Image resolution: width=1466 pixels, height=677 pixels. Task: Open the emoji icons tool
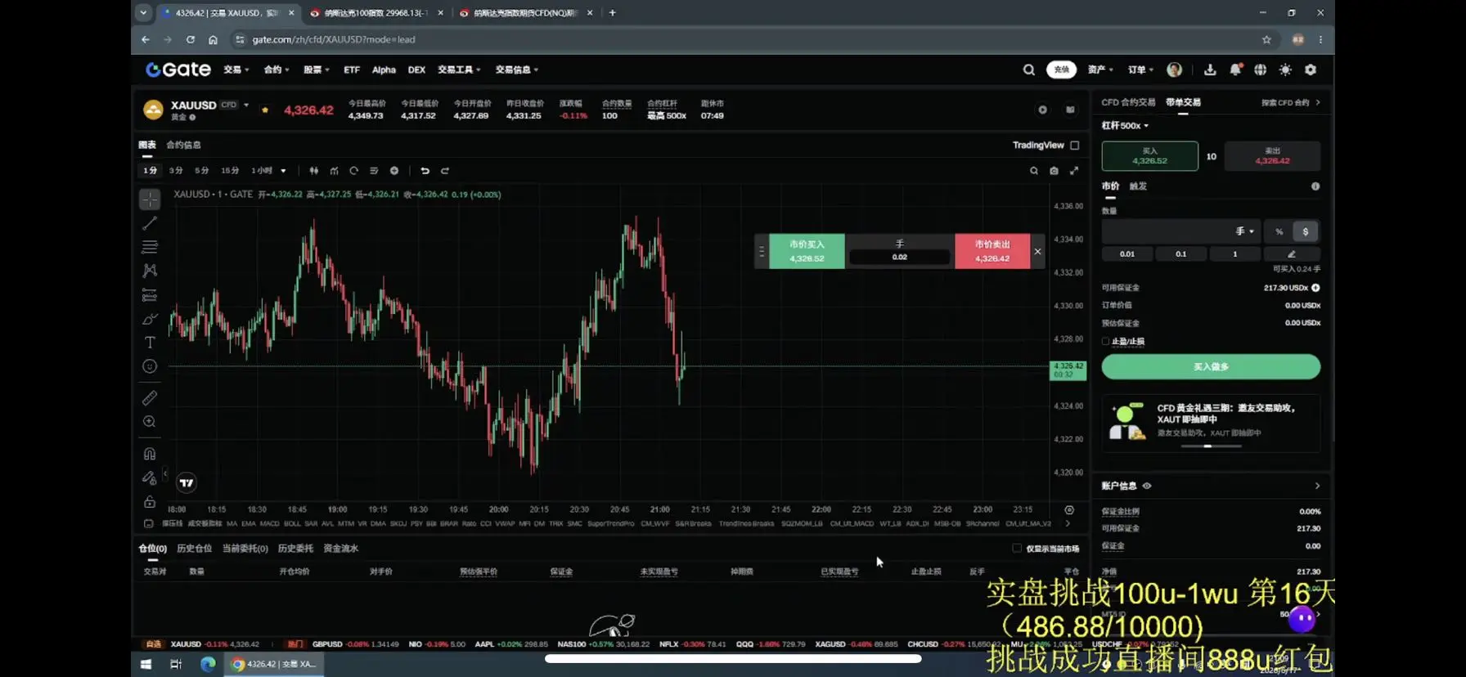tap(150, 366)
